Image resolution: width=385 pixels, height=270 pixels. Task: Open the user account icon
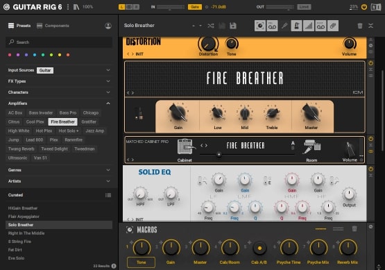coord(108,26)
